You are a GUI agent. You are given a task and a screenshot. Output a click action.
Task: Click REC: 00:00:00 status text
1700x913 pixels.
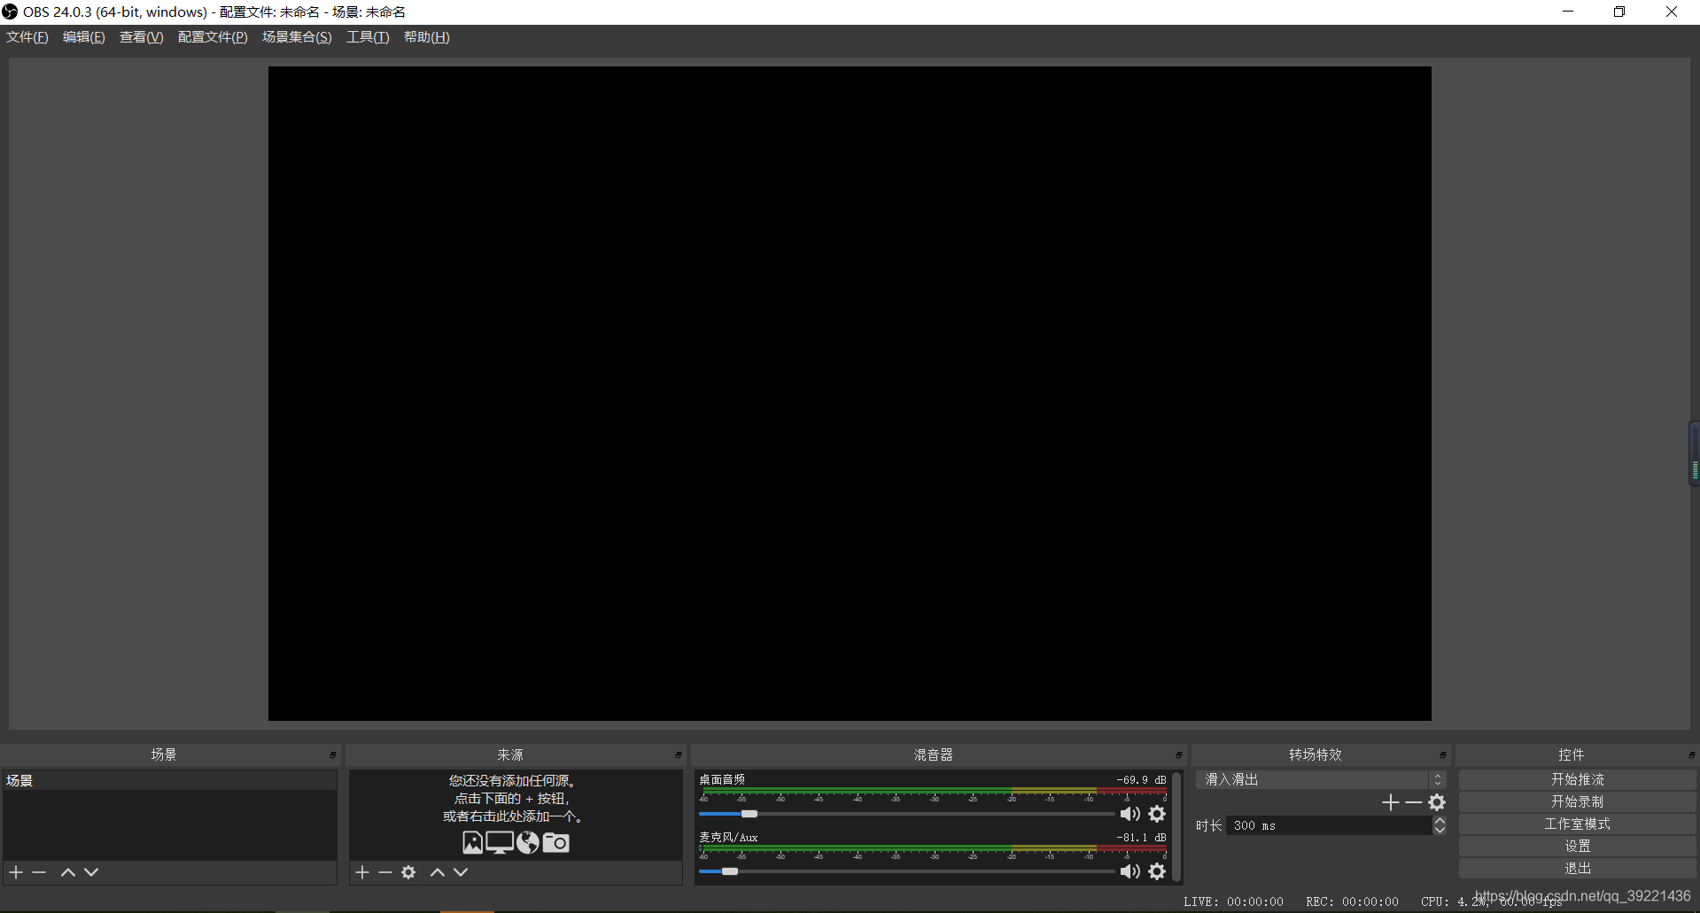[1352, 901]
